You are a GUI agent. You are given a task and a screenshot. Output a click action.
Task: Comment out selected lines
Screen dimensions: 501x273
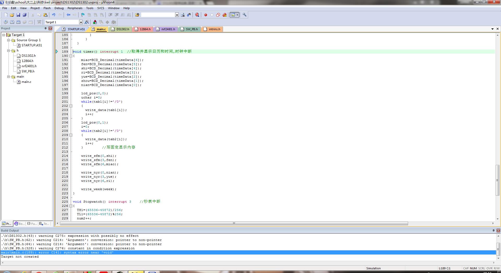[x=123, y=15]
